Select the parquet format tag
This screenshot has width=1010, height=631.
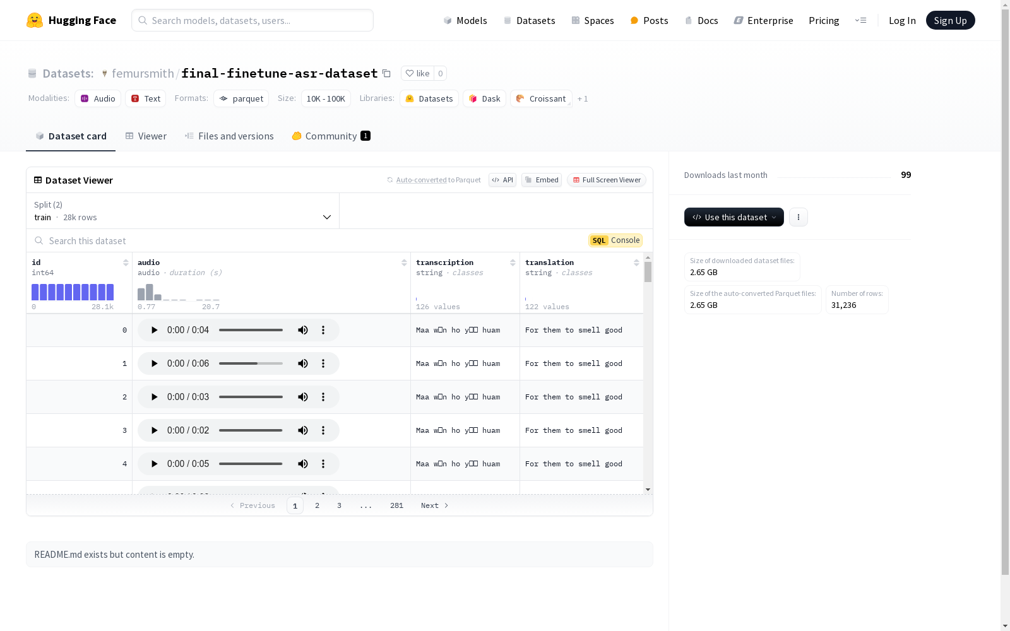pyautogui.click(x=241, y=98)
